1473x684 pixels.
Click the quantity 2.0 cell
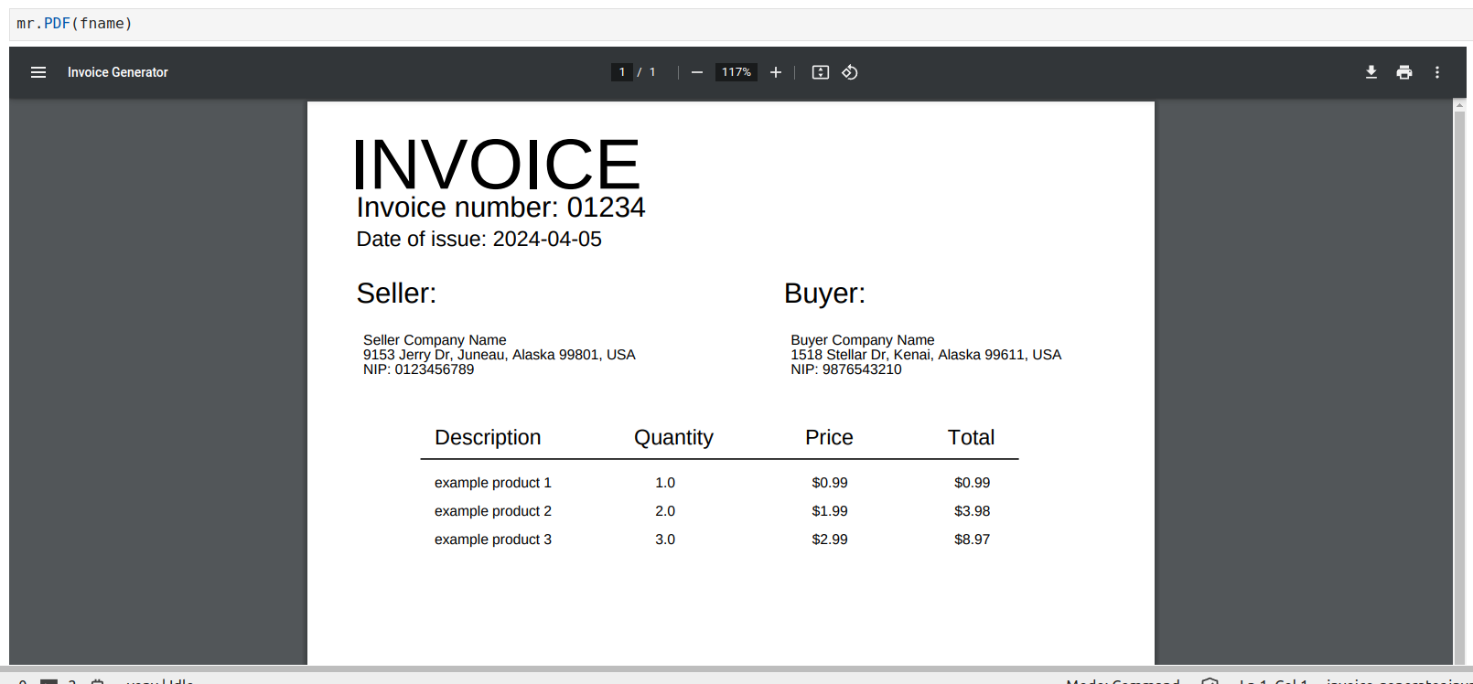[x=665, y=511]
